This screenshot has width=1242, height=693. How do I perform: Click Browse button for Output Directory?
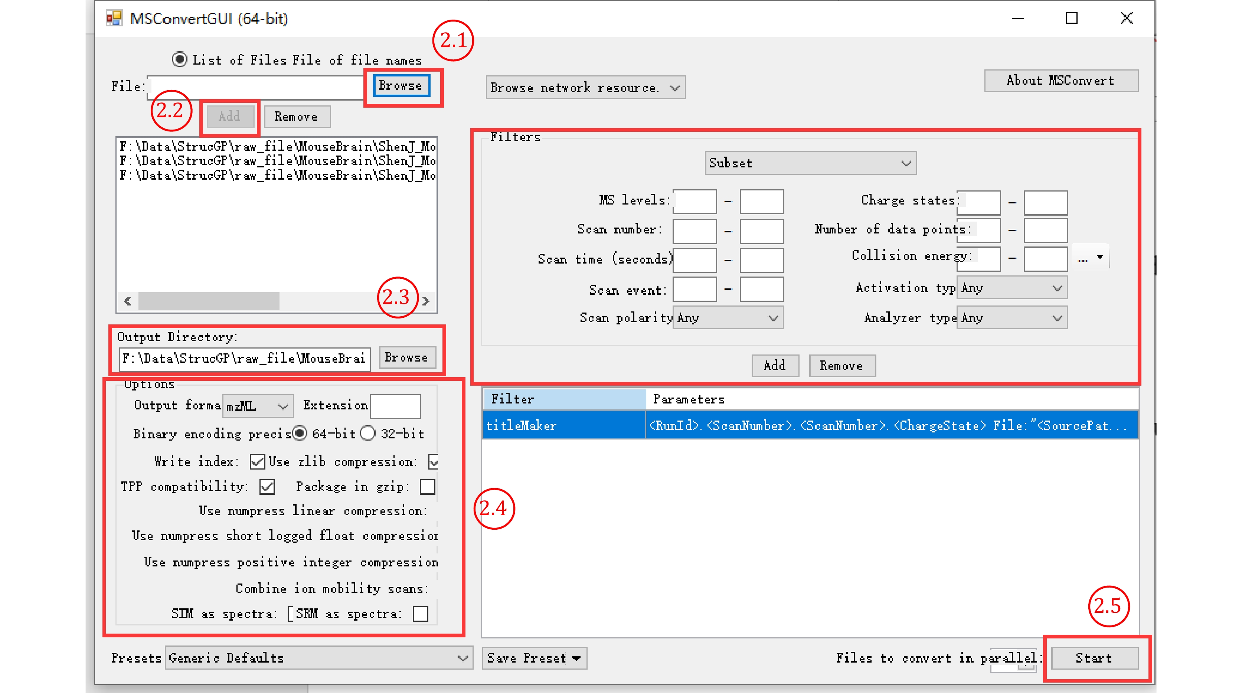407,357
